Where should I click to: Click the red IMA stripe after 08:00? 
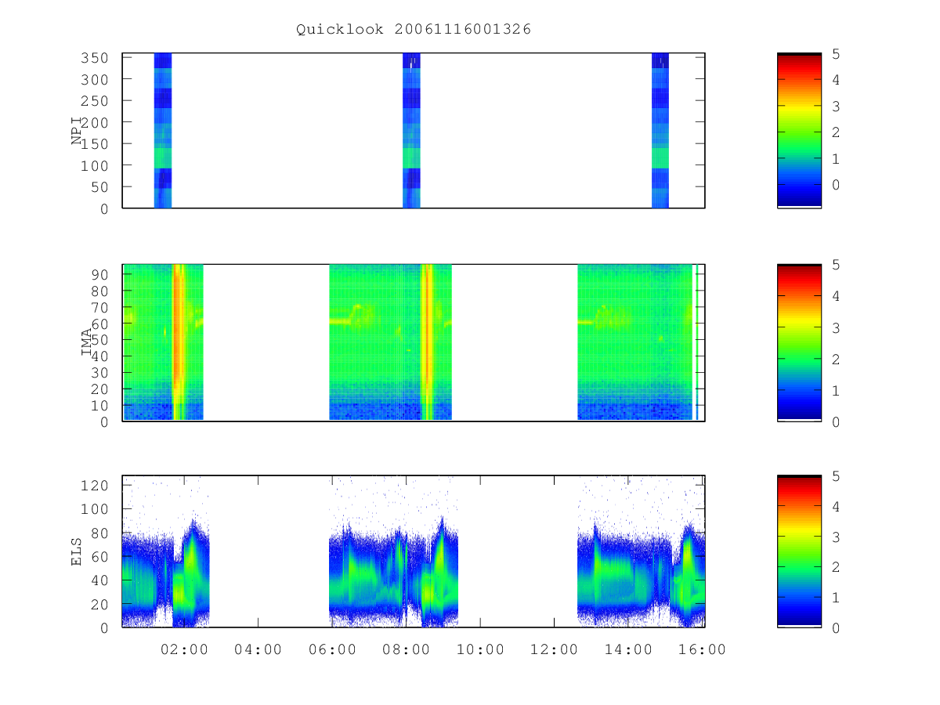click(427, 342)
